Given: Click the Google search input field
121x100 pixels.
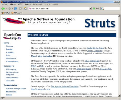Looking at the screenshot, I should pos(112,9).
